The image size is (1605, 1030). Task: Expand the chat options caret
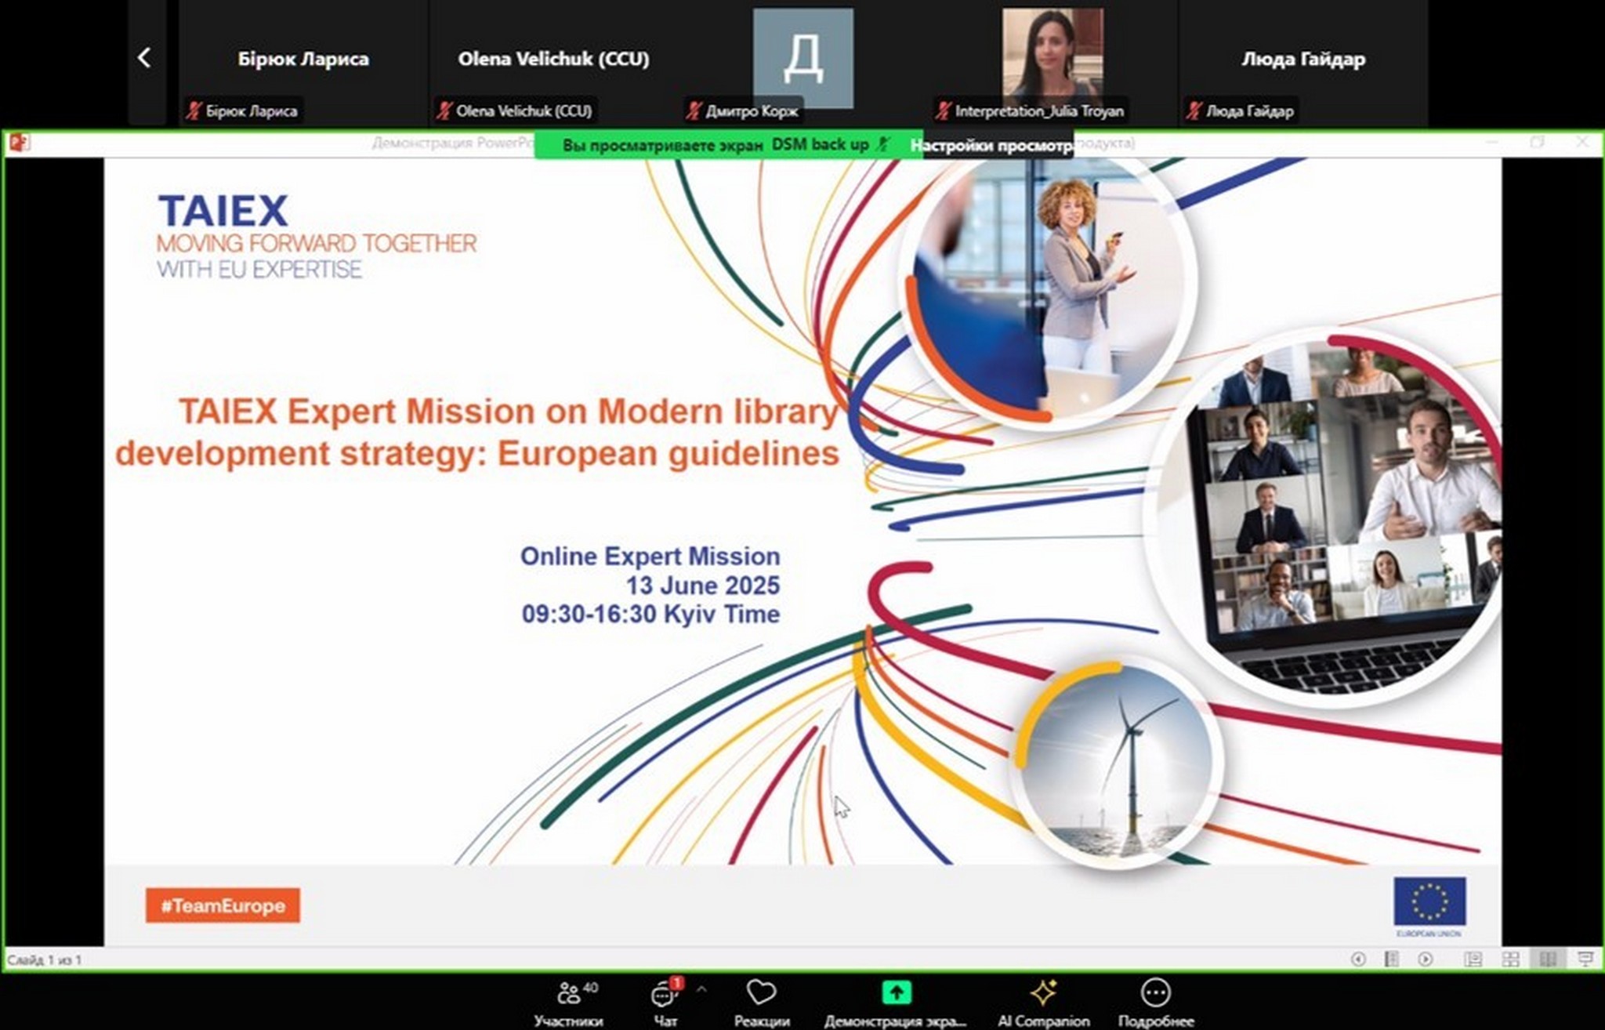pos(701,989)
